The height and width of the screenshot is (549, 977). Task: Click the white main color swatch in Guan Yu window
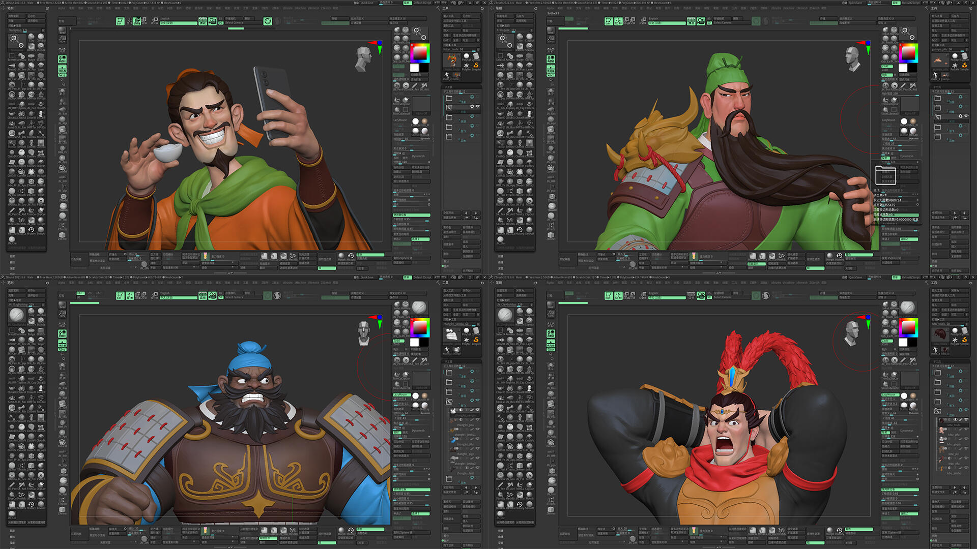[903, 68]
